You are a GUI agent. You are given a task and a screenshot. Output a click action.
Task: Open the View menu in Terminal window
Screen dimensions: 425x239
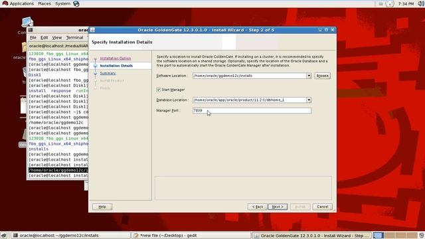(56, 38)
